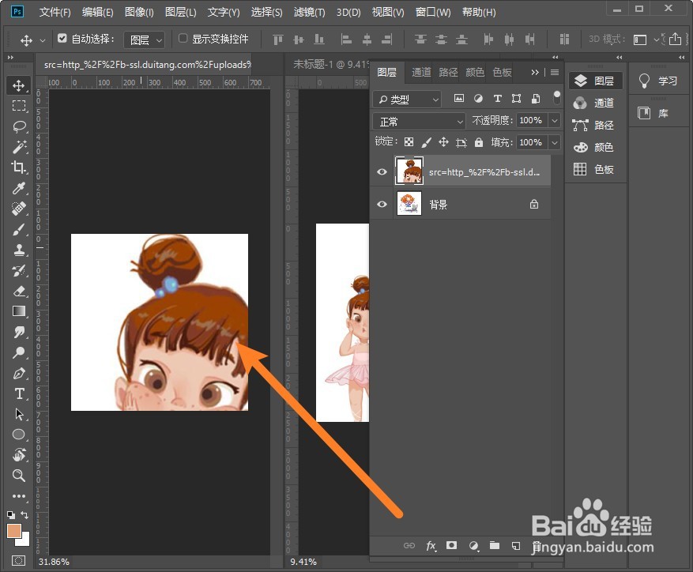Enable Show Transform Controls (显示变换控件) checkbox
This screenshot has width=693, height=572.
tap(183, 39)
